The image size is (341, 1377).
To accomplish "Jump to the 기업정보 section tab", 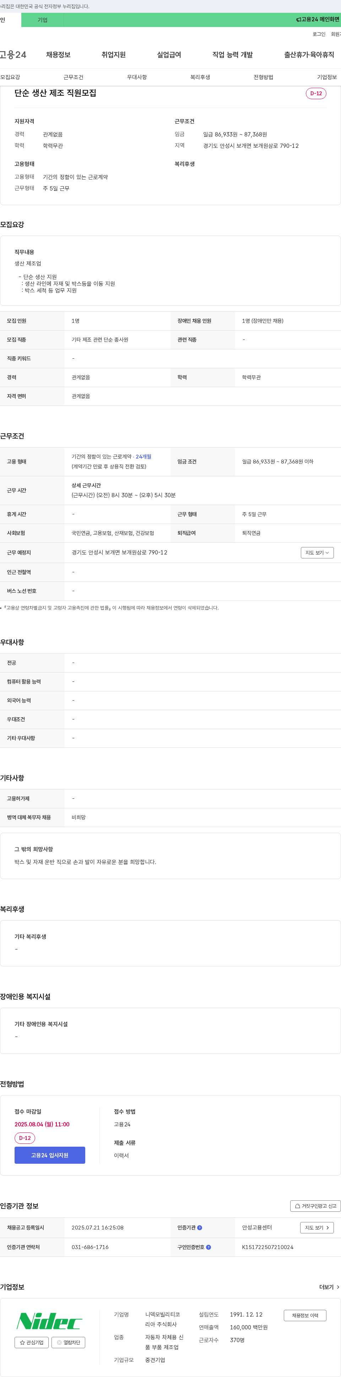I will tap(326, 77).
